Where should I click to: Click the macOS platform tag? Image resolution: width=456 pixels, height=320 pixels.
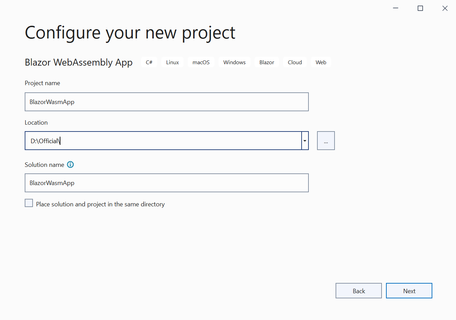coord(201,62)
